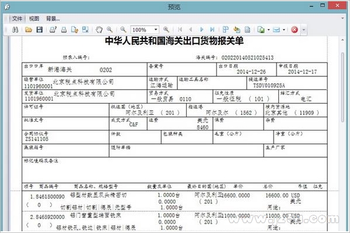Open the toolbar overflow options arrow

[303, 30]
